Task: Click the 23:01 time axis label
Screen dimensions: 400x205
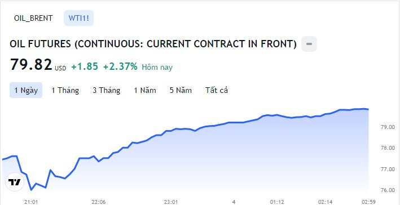Action: tap(171, 202)
